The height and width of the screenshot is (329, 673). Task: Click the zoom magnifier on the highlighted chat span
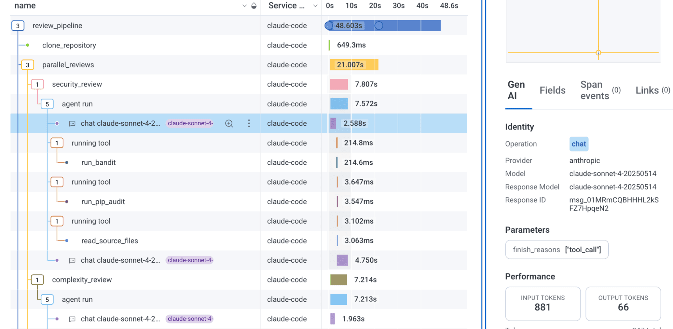coord(229,124)
